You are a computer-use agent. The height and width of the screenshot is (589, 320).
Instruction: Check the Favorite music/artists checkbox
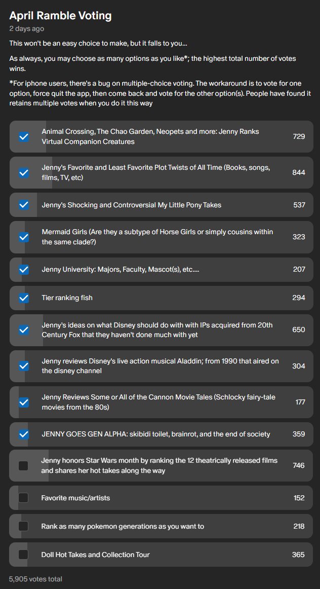click(23, 498)
